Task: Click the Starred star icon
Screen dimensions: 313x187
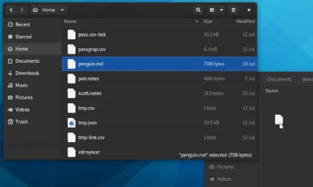Action: [x=10, y=36]
